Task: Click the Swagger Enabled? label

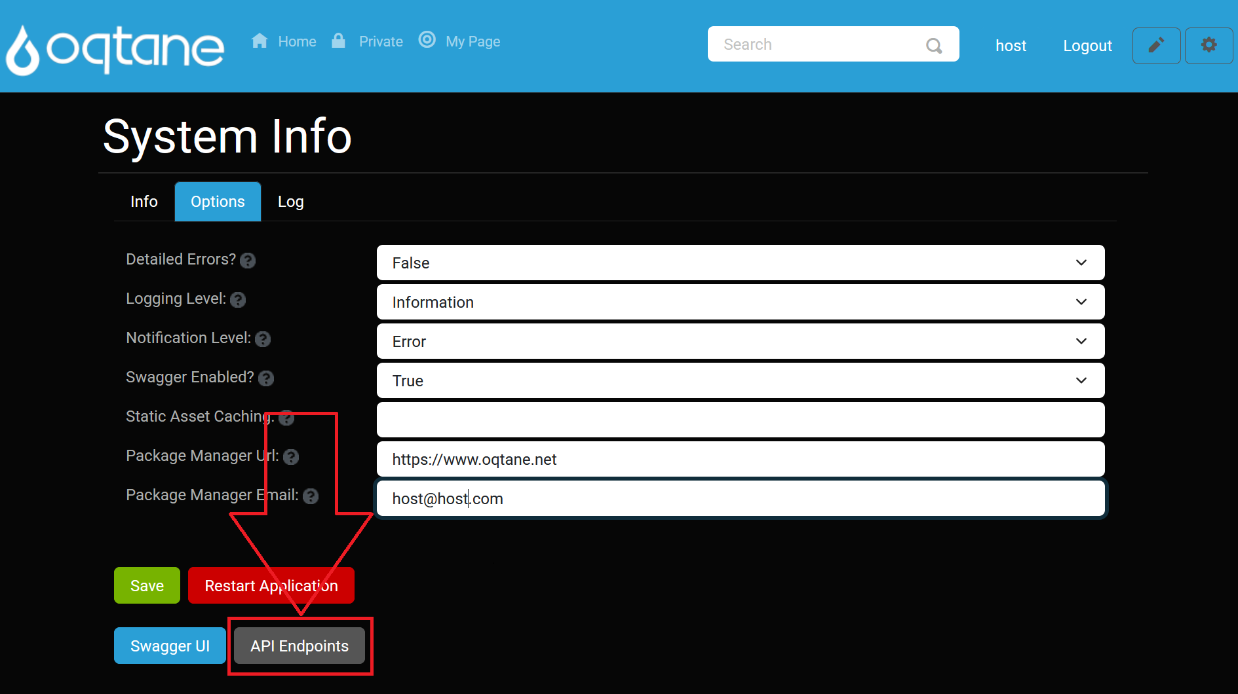Action: [x=189, y=377]
